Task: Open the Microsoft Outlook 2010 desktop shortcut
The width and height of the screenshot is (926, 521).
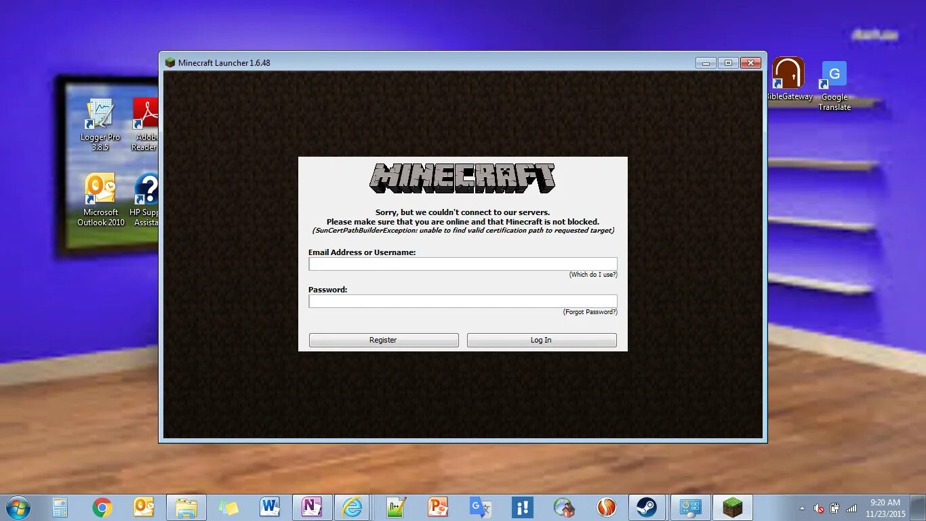Action: [x=100, y=199]
